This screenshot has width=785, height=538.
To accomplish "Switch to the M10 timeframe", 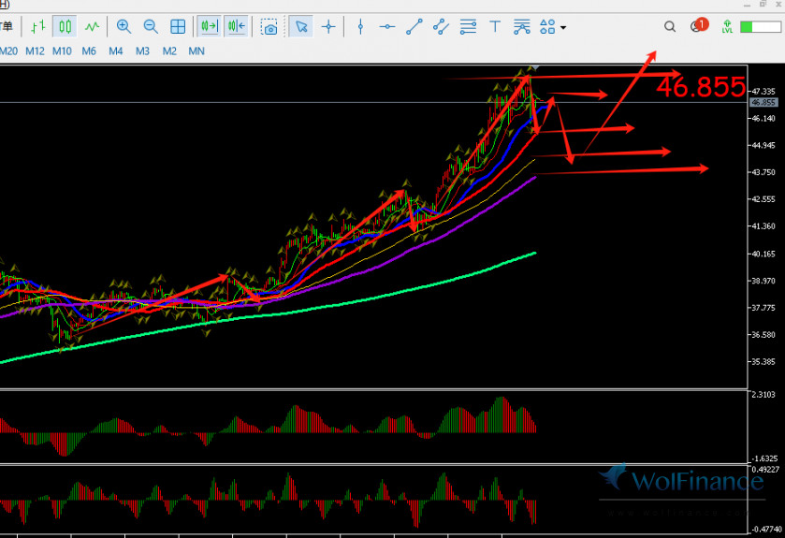I will 62,51.
